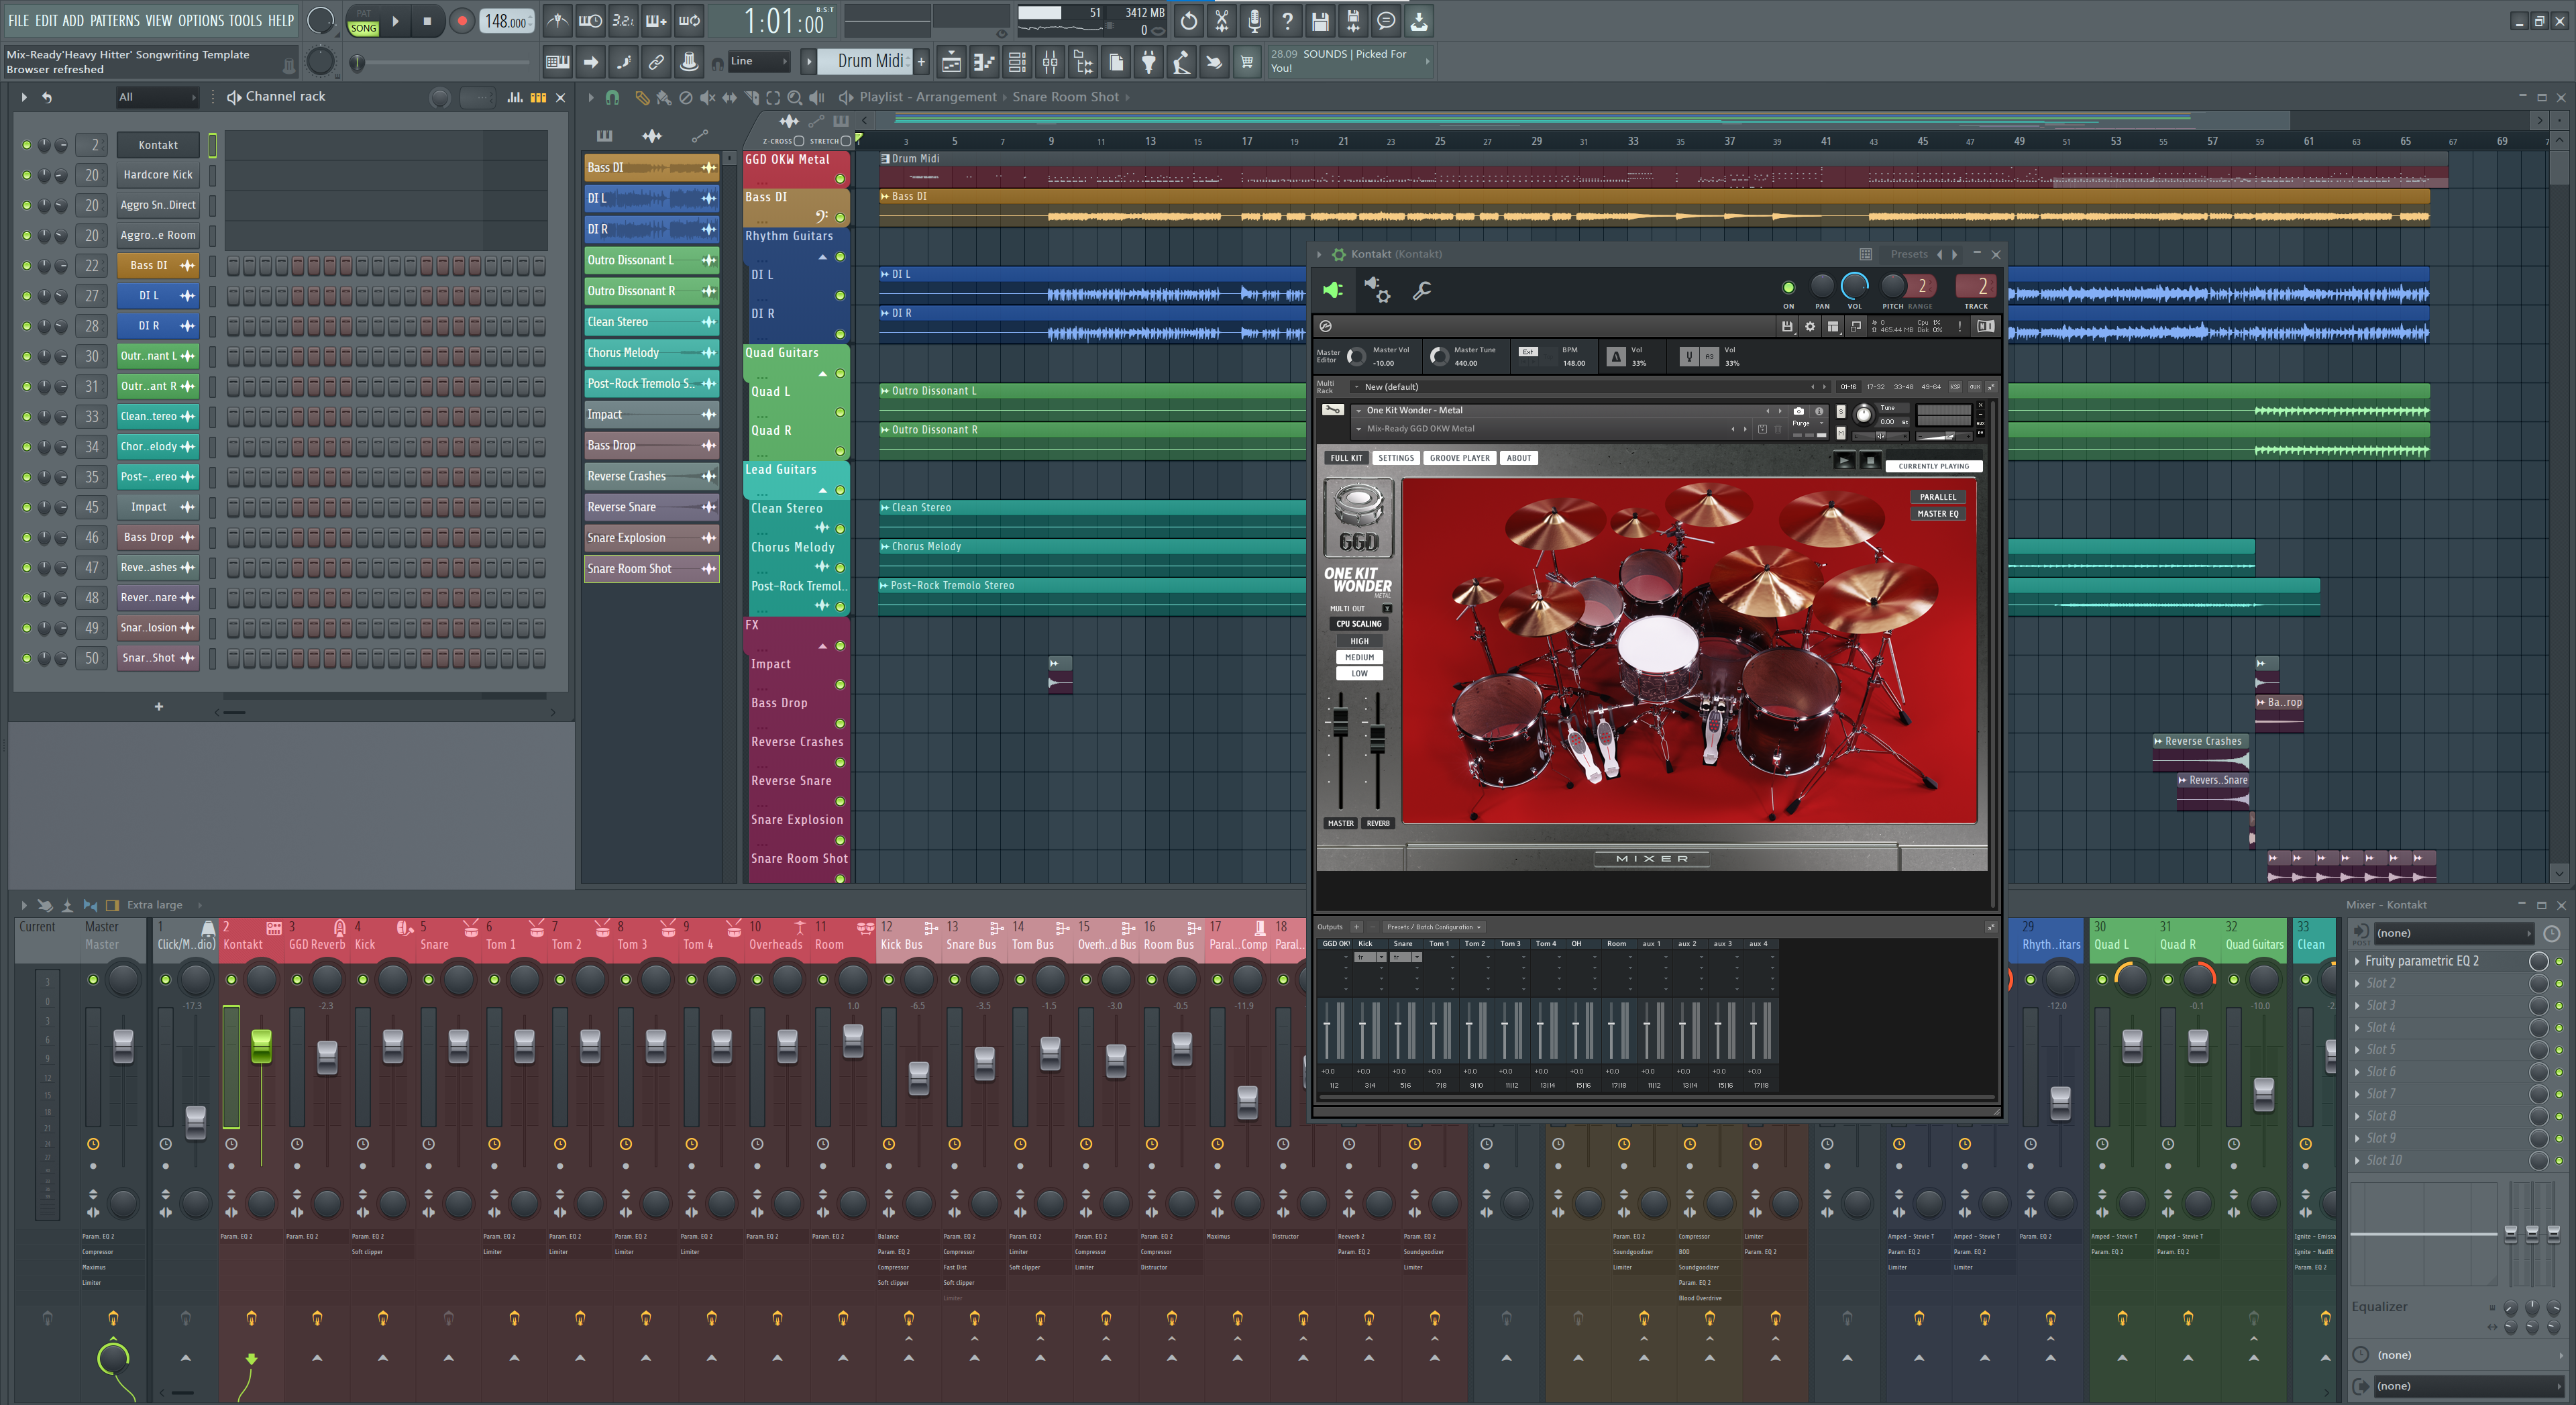
Task: Open the Line snap dropdown
Action: tap(758, 62)
